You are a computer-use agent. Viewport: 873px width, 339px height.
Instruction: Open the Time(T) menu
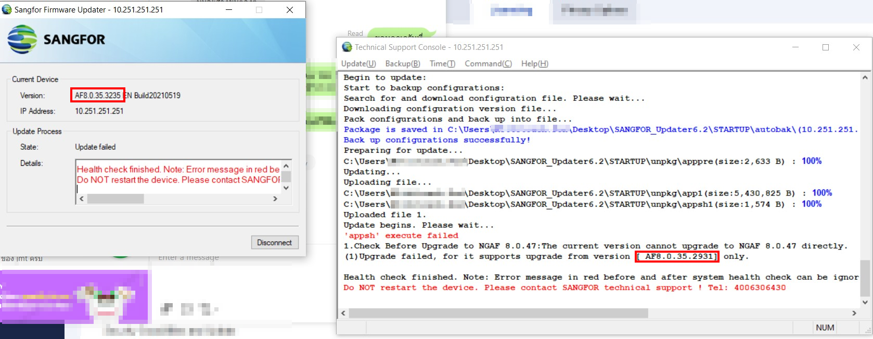[x=442, y=63]
